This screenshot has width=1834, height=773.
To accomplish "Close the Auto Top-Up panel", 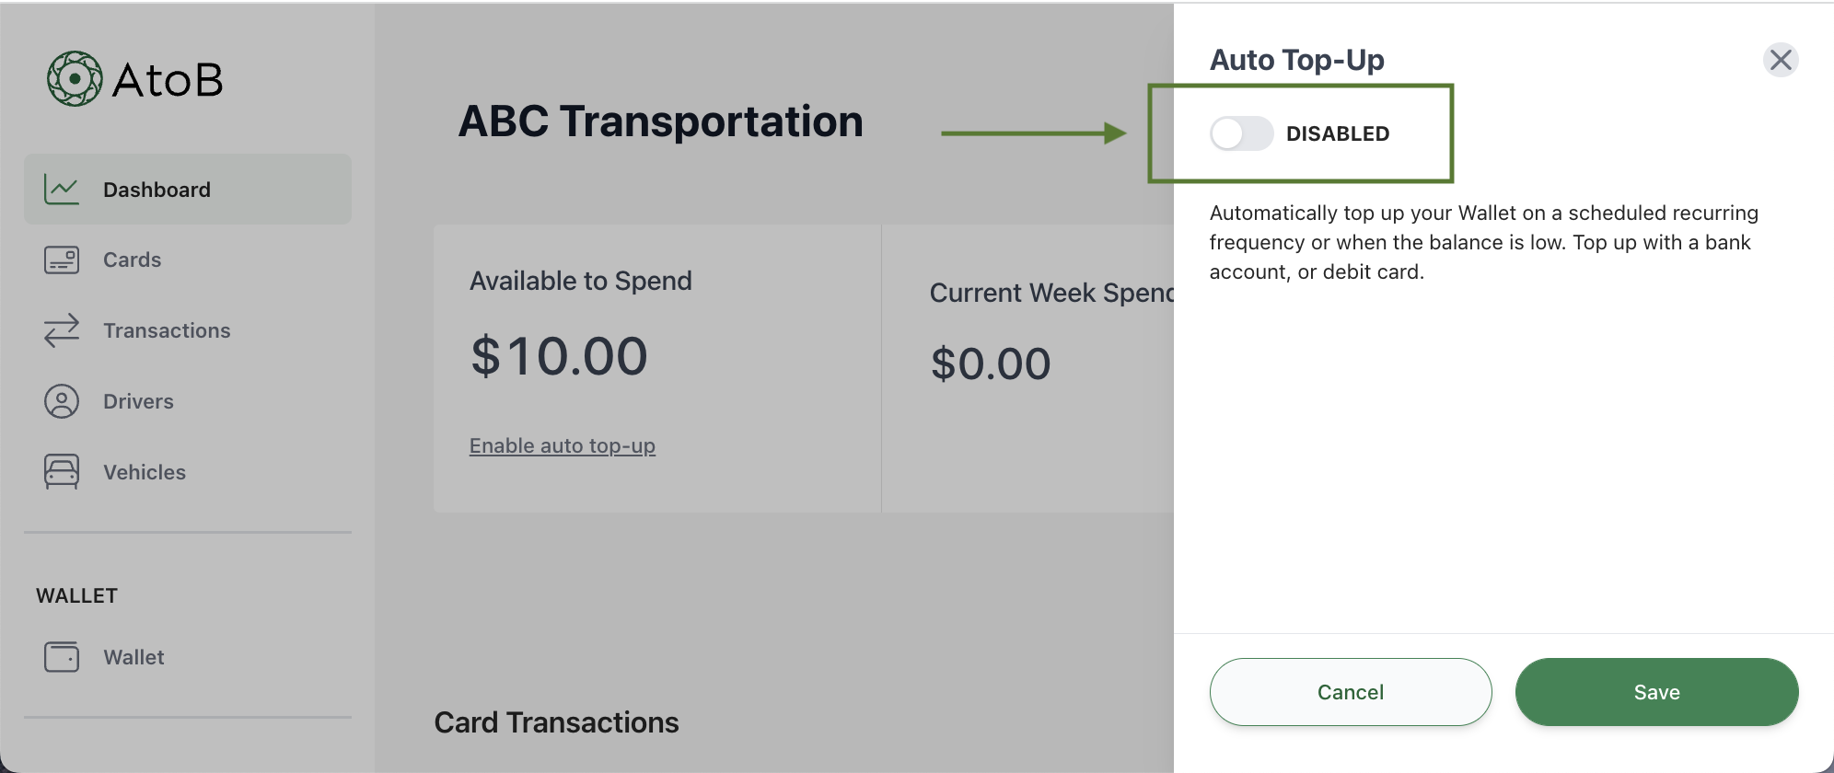I will tap(1781, 59).
